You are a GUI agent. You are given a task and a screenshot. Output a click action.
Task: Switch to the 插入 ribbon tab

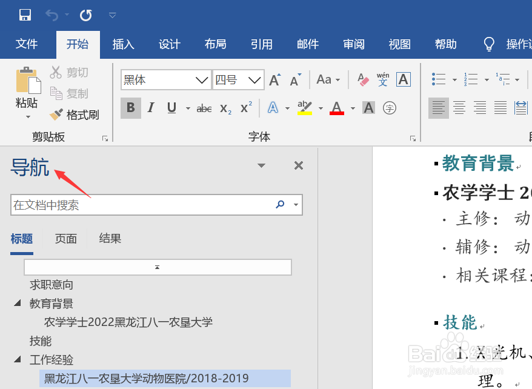(x=123, y=44)
